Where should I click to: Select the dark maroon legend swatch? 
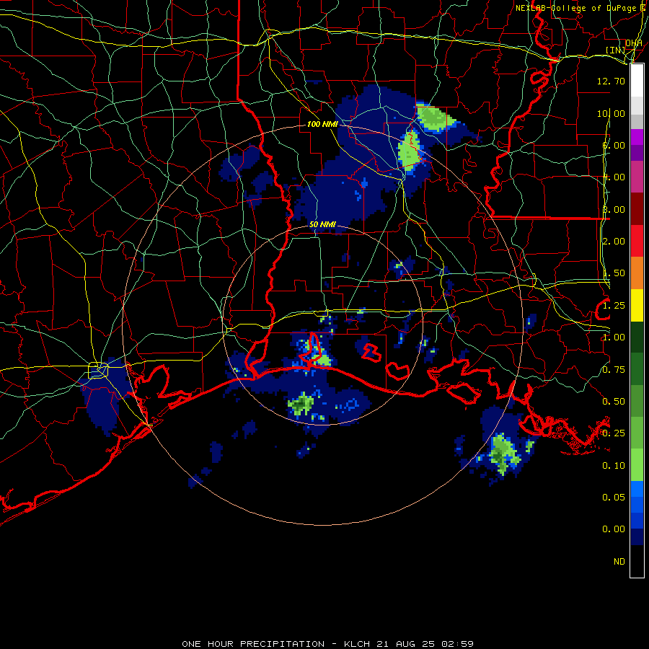tap(637, 209)
